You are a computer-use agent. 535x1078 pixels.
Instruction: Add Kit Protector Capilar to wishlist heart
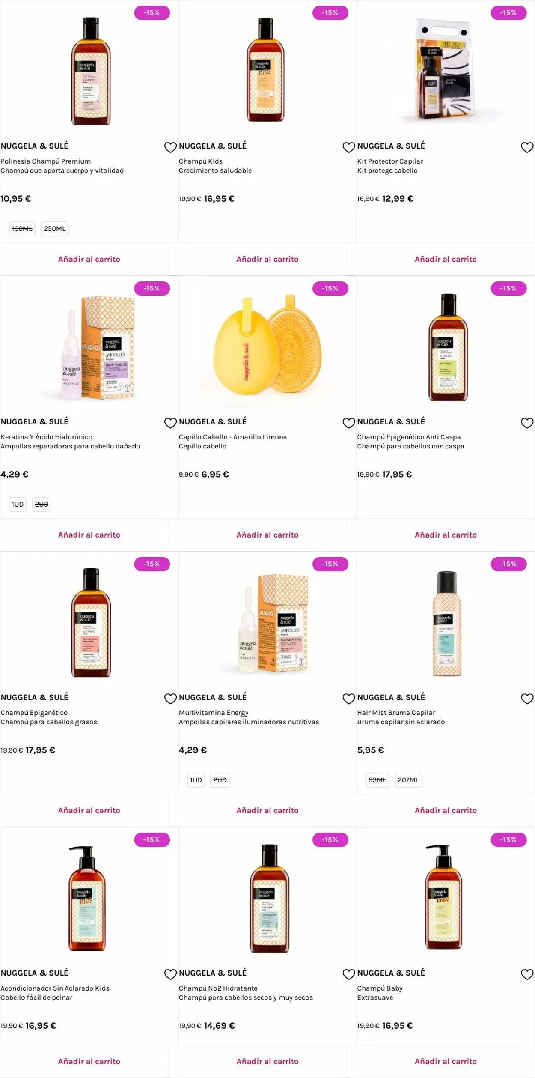(x=527, y=147)
